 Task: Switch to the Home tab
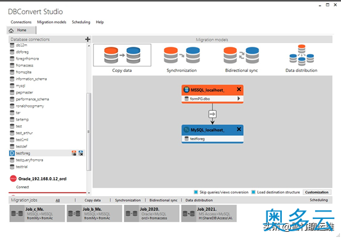coord(22,30)
